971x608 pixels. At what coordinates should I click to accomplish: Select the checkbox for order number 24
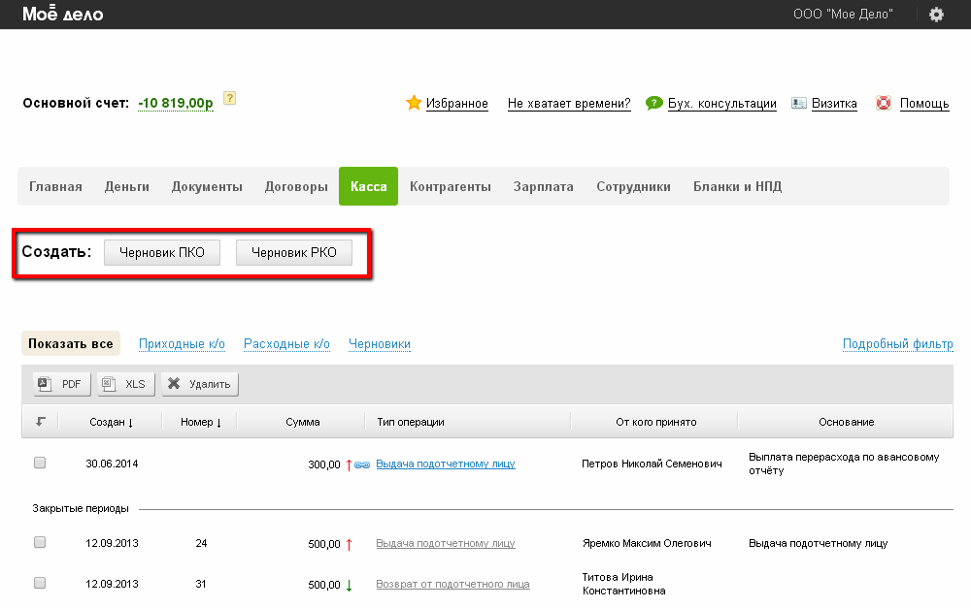click(x=40, y=543)
